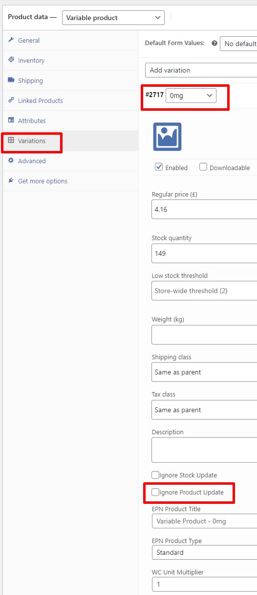
Task: Click the Variations grid icon
Action: coord(11,140)
